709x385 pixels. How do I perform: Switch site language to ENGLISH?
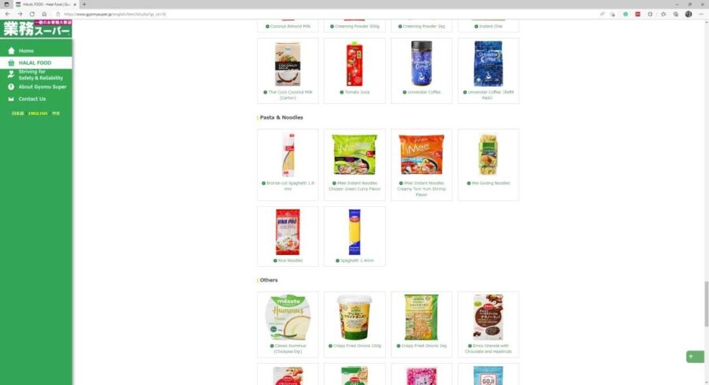tap(38, 113)
